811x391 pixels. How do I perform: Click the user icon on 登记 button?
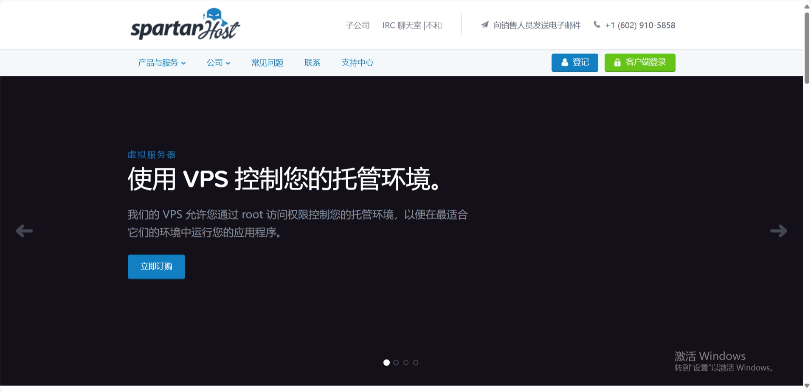(564, 62)
